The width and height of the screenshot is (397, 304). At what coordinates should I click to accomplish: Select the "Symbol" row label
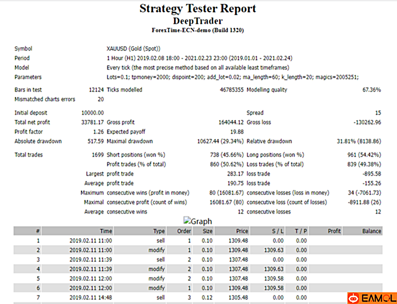coord(23,49)
